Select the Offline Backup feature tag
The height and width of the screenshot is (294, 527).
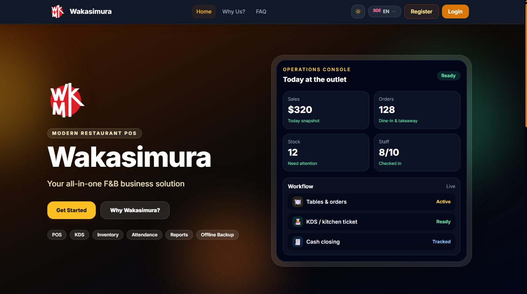[x=217, y=235]
